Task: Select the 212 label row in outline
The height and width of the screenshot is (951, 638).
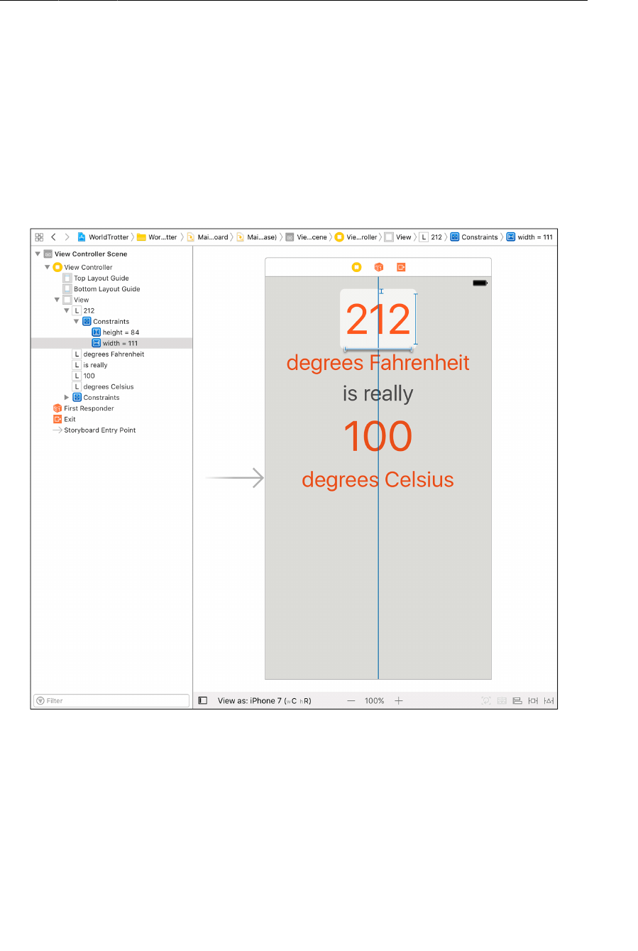Action: (x=111, y=310)
